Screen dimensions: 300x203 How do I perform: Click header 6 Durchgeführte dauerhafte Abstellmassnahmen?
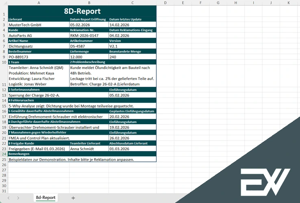pos(59,122)
